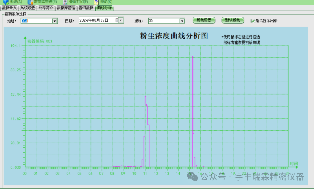Click the y-axis value 20.81
The width and height of the screenshot is (314, 189).
tap(16, 143)
